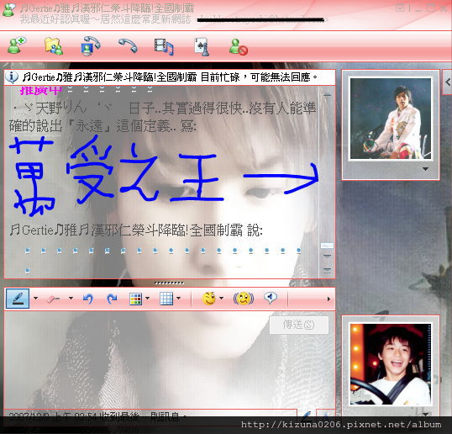Invite a contact to this conversation
Image resolution: width=452 pixels, height=434 pixels.
pyautogui.click(x=16, y=45)
